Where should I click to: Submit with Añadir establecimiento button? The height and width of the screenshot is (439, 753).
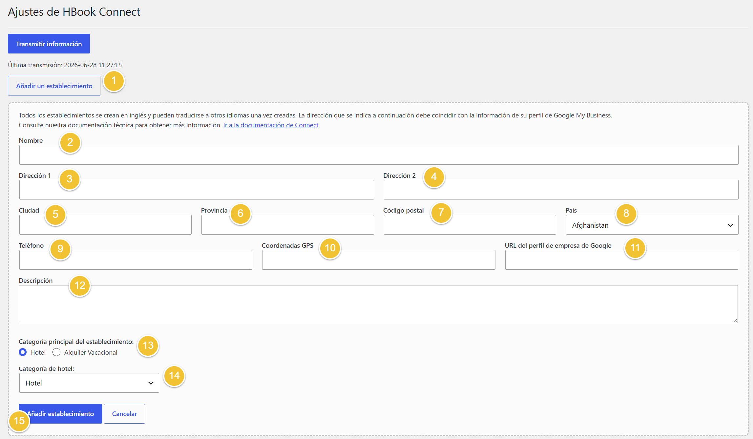click(x=60, y=414)
